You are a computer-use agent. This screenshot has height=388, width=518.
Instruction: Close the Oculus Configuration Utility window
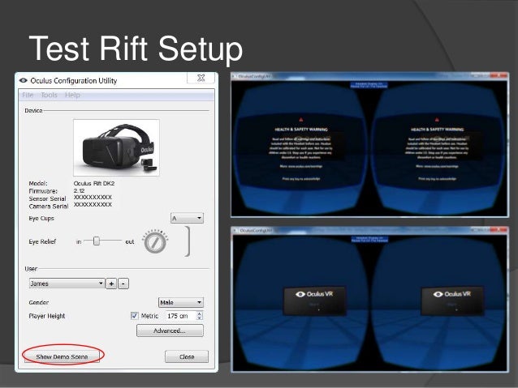point(201,78)
